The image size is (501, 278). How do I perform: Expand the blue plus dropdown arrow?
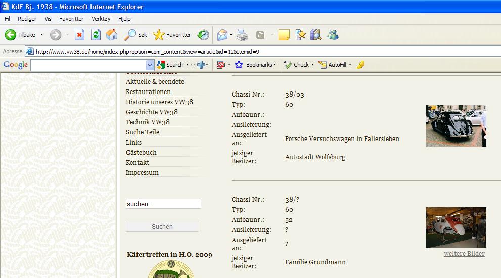point(207,65)
